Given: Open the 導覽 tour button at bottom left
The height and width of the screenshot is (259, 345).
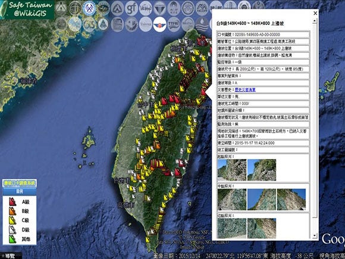Looking at the screenshot, I should 9,256.
